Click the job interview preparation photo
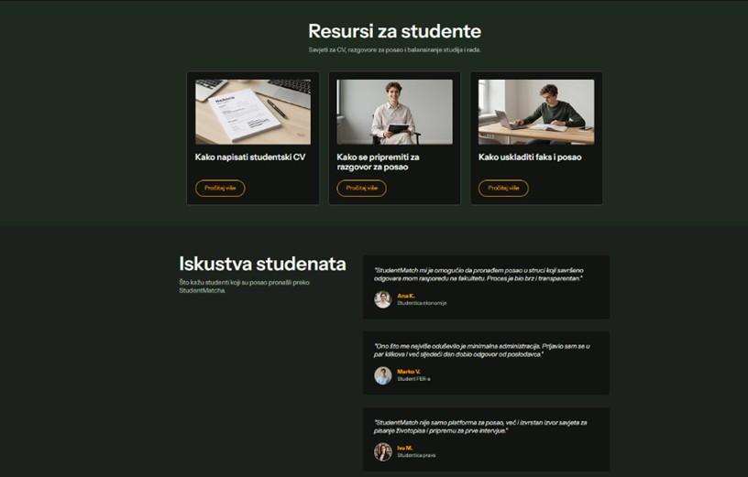The image size is (748, 477). (x=394, y=112)
